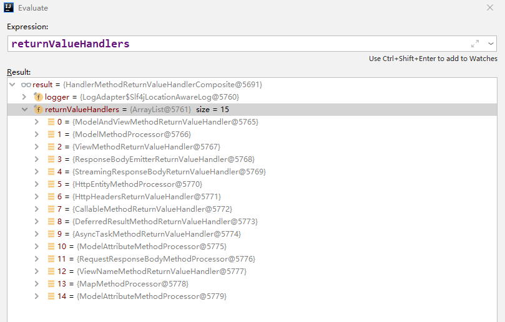Click the list element icon for index 2
The width and height of the screenshot is (505, 322).
(51, 147)
